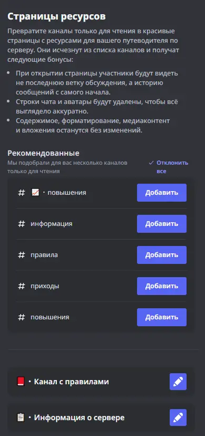This screenshot has width=205, height=436.
Task: Click the информация channel name
Action: click(52, 224)
